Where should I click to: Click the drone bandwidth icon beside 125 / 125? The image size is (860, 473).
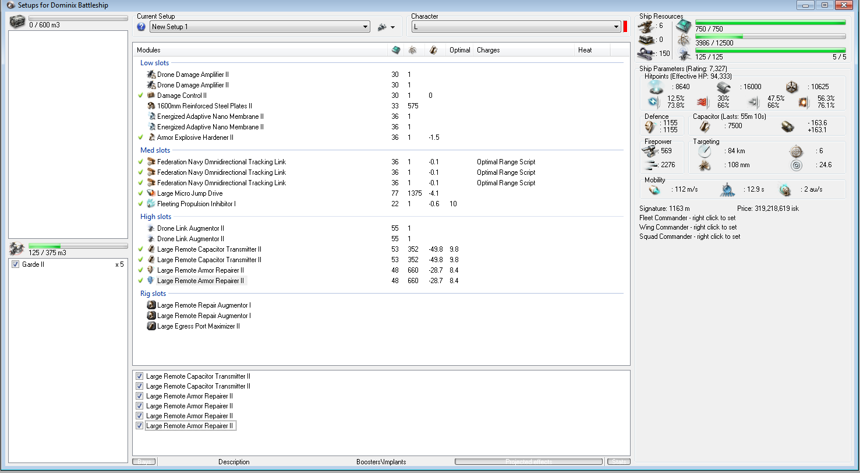(x=684, y=54)
